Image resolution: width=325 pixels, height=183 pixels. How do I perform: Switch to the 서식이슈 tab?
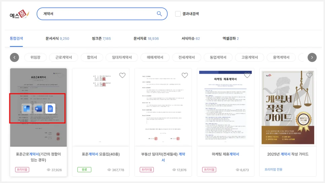(190, 39)
